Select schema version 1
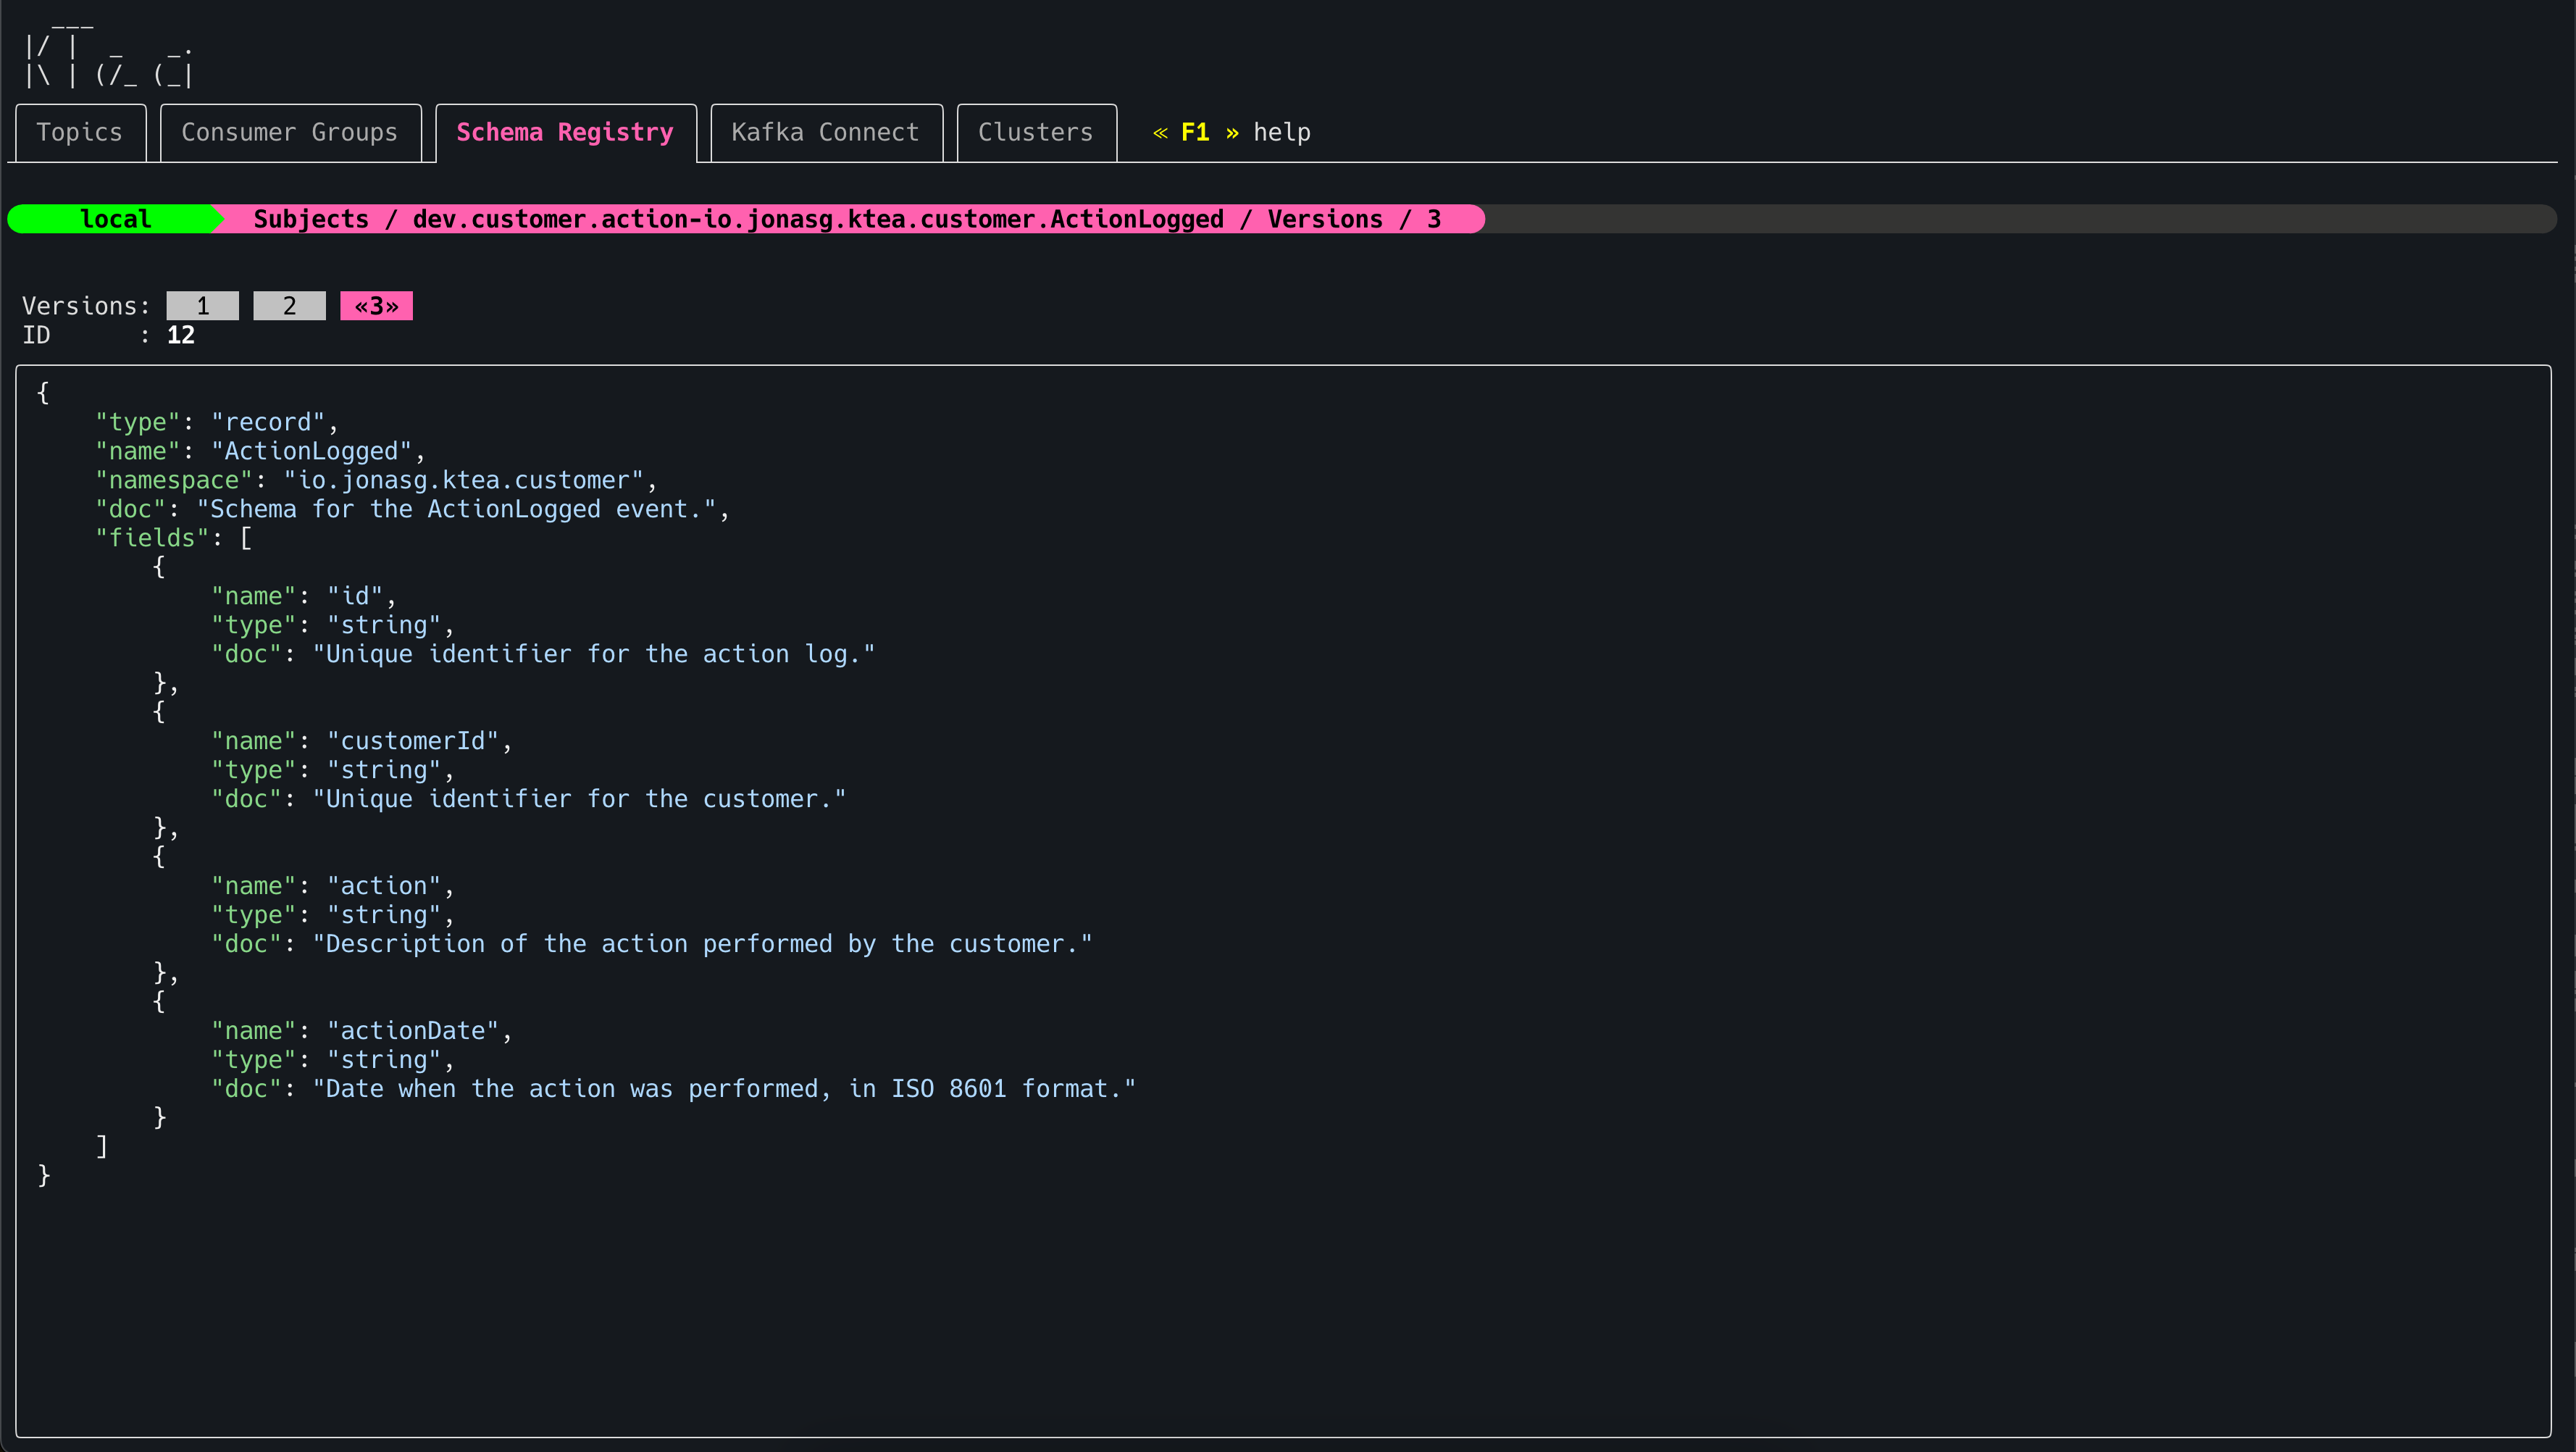2576x1452 pixels. click(x=202, y=306)
